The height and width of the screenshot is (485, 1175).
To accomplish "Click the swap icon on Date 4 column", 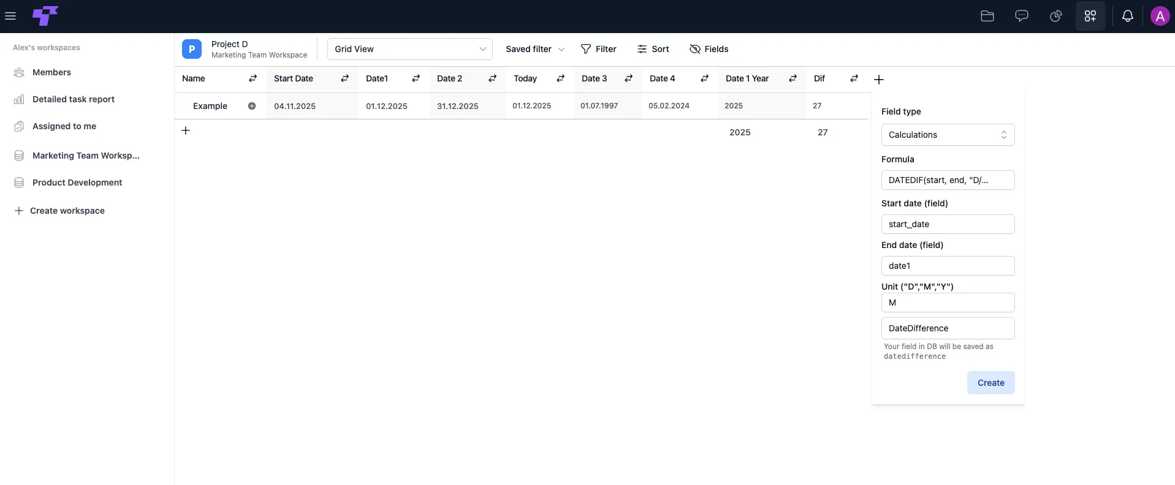I will [704, 78].
